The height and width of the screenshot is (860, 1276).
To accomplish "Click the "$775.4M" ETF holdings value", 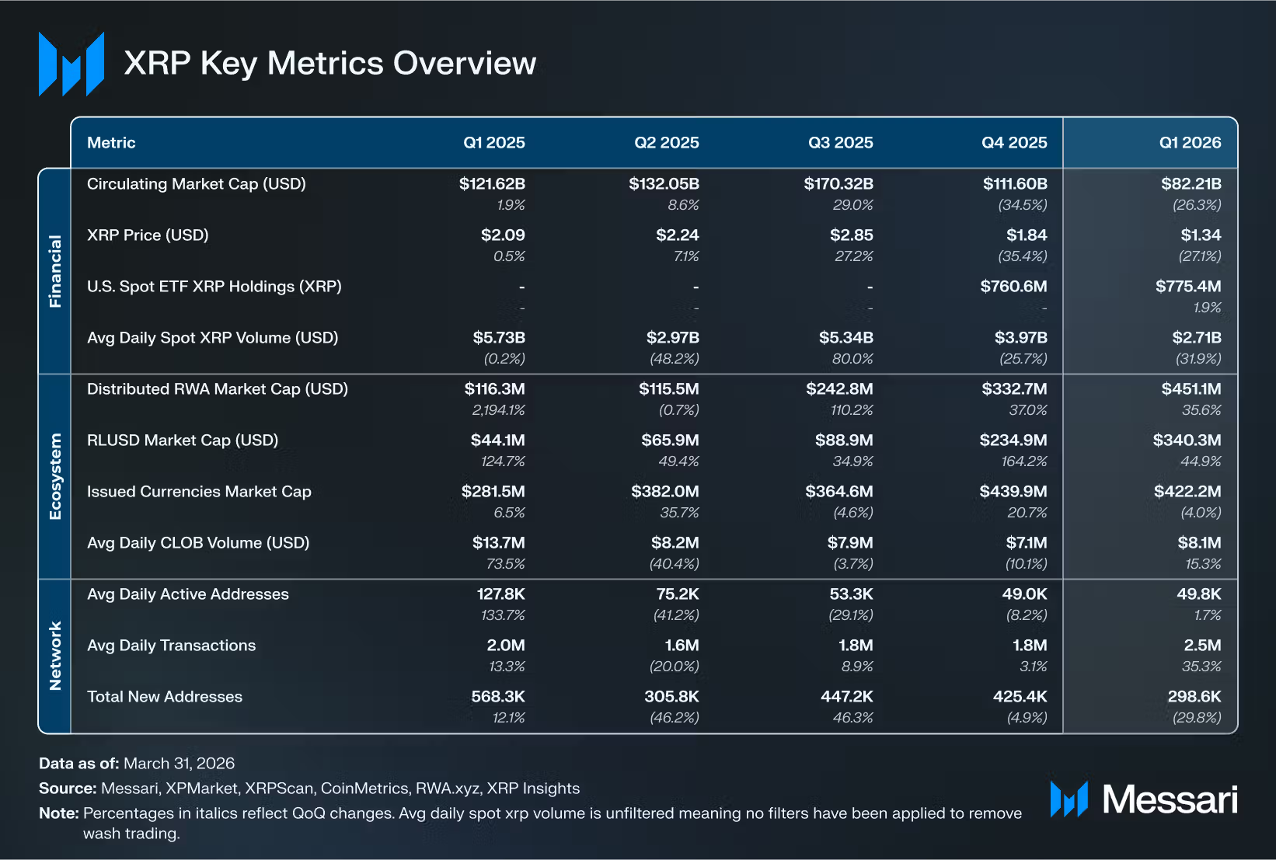I will tap(1188, 287).
